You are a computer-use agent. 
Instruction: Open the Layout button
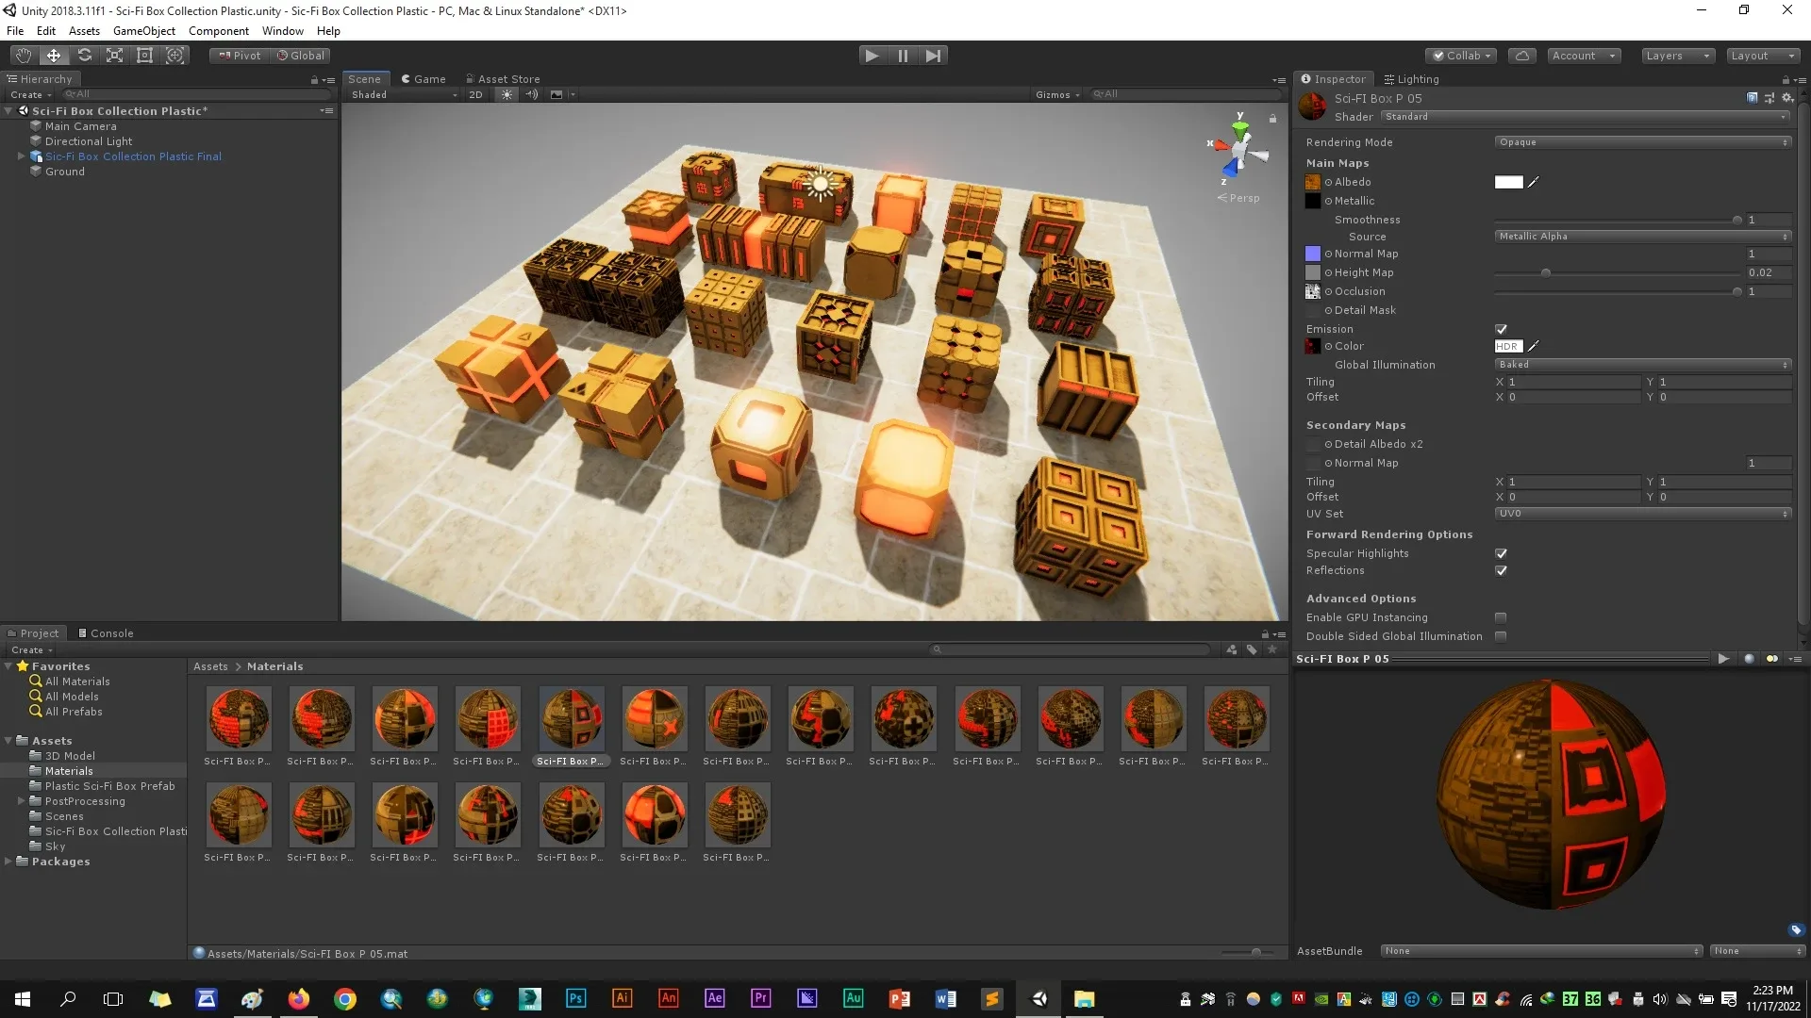coord(1762,56)
